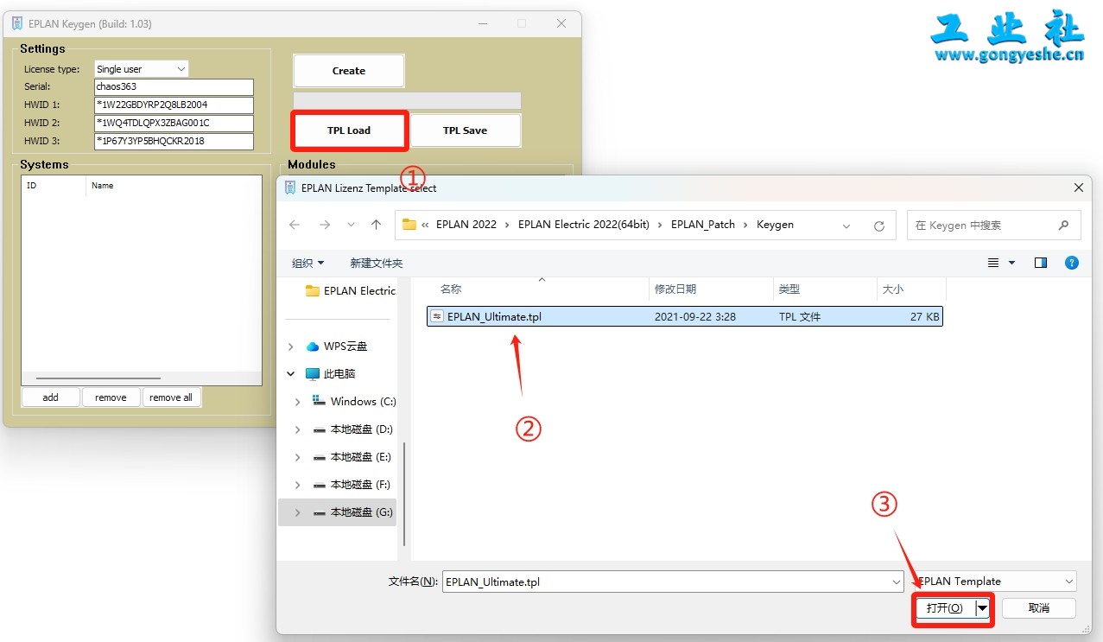Open the view mode dropdown arrow
1103x642 pixels.
1011,263
